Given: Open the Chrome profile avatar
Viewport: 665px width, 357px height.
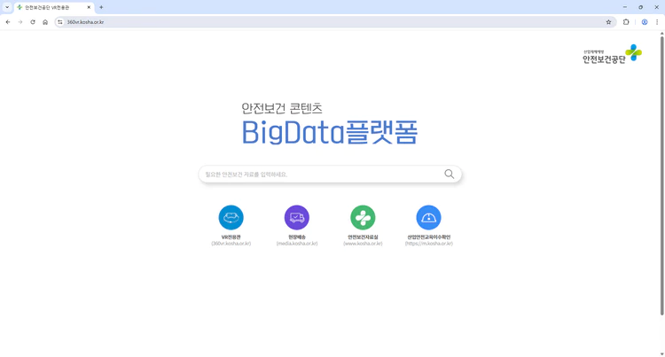Looking at the screenshot, I should coord(645,22).
